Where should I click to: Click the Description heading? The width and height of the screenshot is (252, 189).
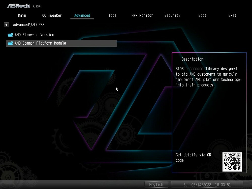tap(192, 59)
